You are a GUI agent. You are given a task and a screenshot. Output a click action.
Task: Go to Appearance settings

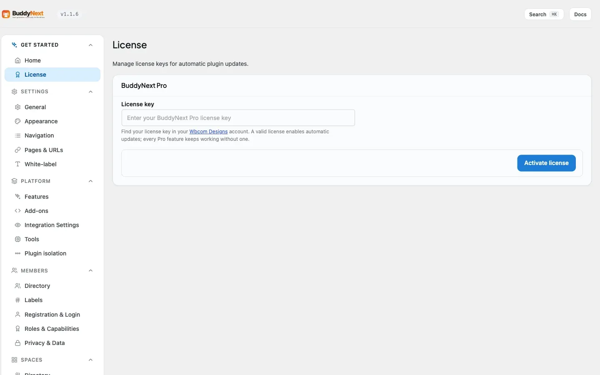point(52,121)
